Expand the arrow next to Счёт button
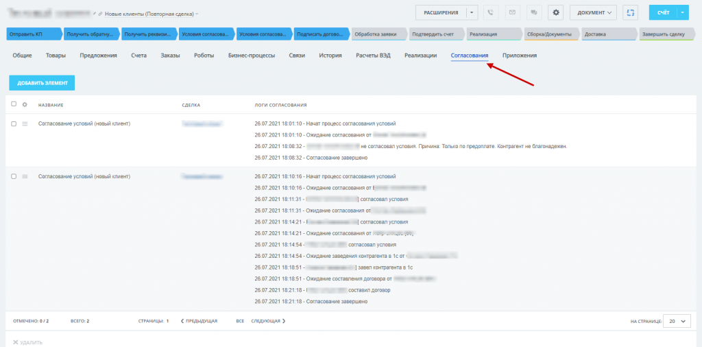Screen dimensions: 702x347 [683, 12]
